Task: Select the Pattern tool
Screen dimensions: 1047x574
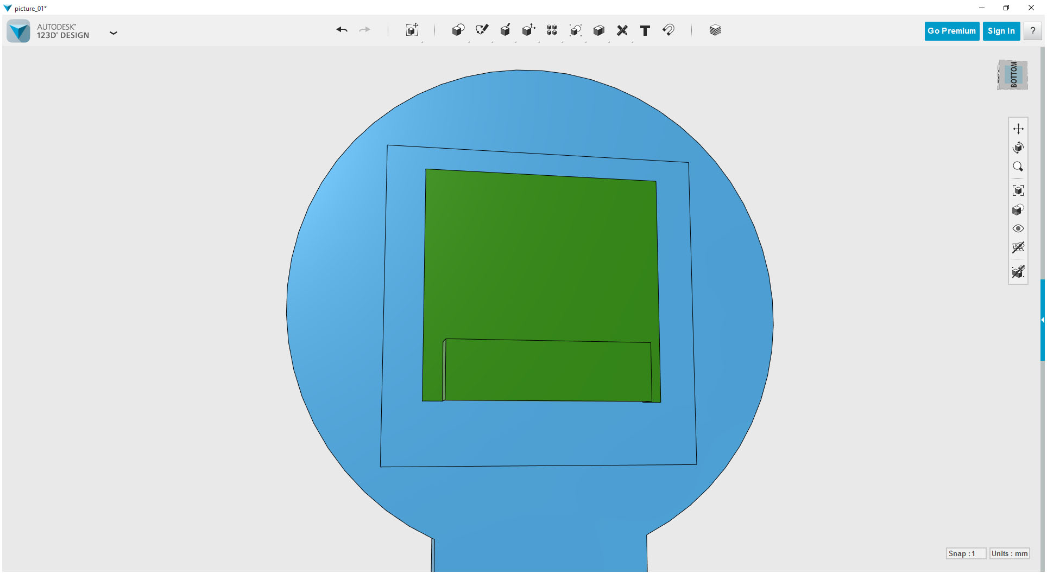Action: (551, 30)
